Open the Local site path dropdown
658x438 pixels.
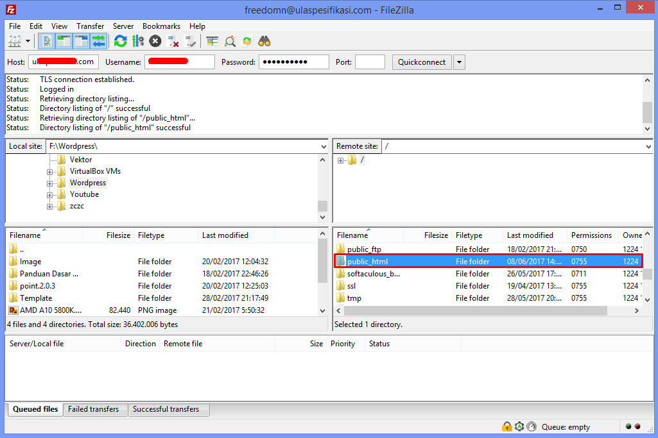tap(324, 146)
